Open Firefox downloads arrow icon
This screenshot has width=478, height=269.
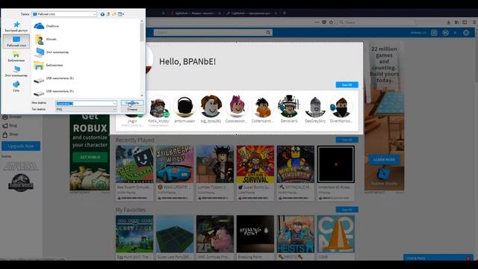coord(448,22)
